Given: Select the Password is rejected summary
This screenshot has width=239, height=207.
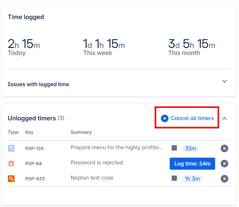Looking at the screenshot, I should [x=96, y=163].
